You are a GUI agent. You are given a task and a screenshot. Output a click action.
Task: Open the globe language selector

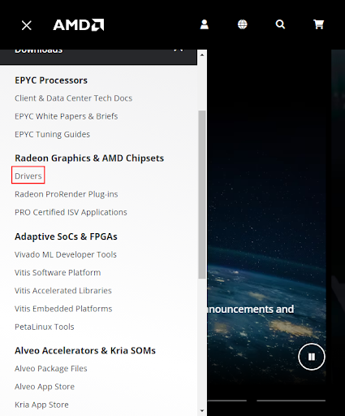click(x=242, y=24)
